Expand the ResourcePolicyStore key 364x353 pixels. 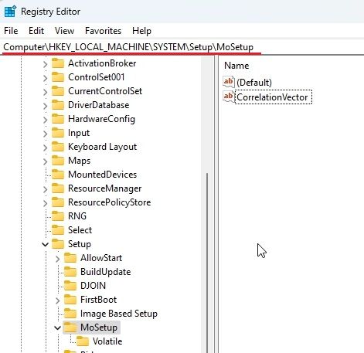pos(45,202)
